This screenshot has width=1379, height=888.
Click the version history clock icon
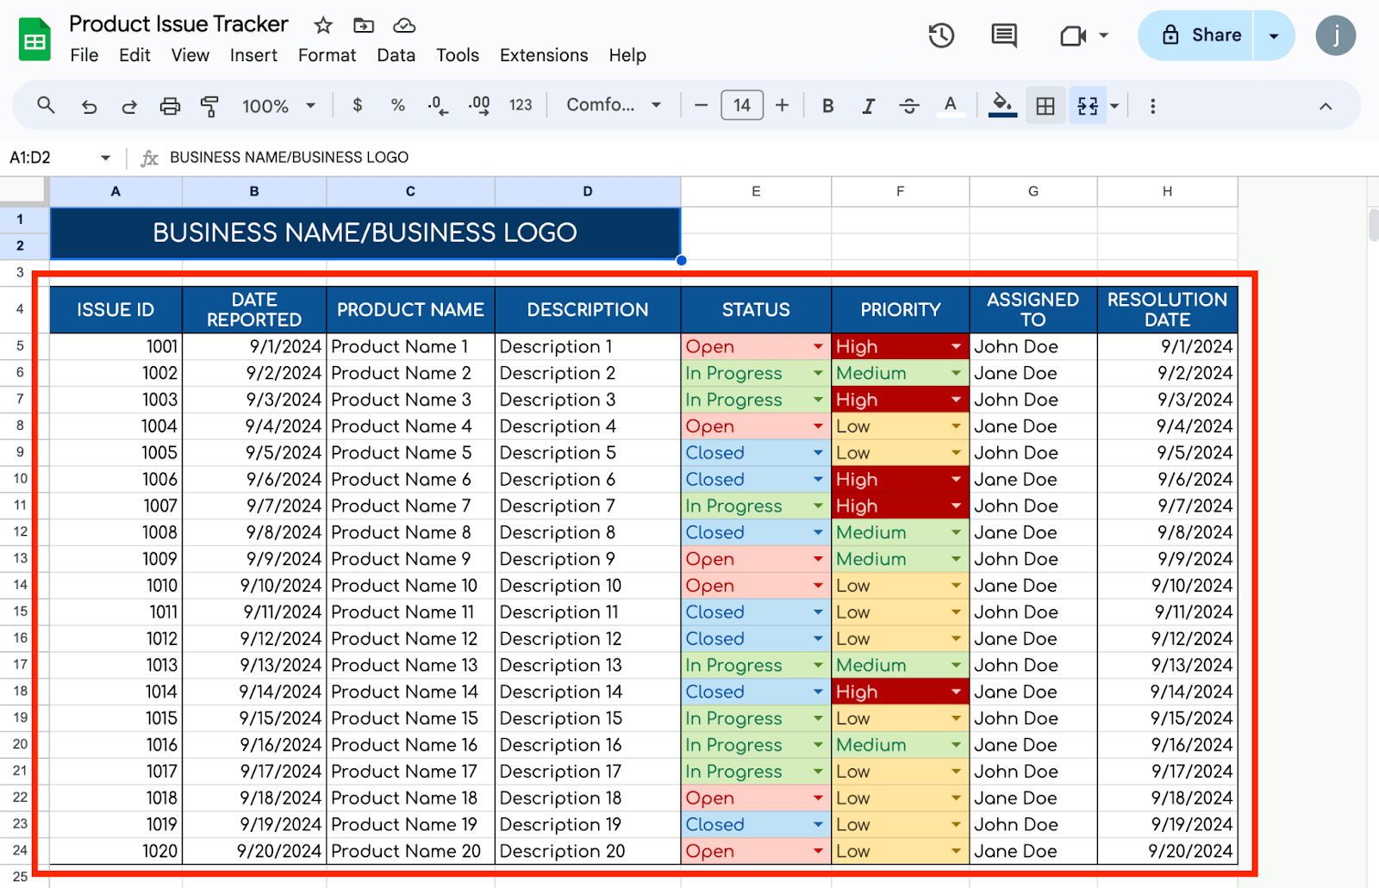click(x=940, y=35)
